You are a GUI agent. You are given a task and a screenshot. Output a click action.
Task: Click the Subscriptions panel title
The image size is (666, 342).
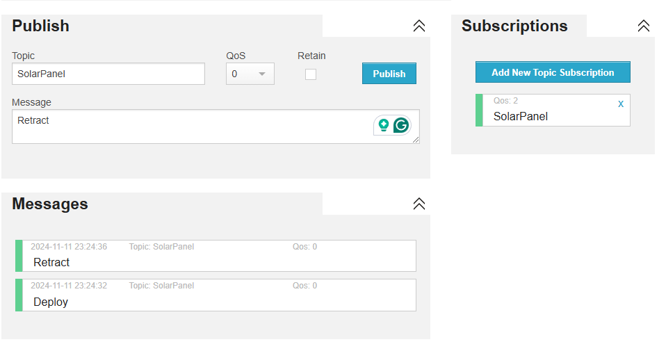click(514, 26)
